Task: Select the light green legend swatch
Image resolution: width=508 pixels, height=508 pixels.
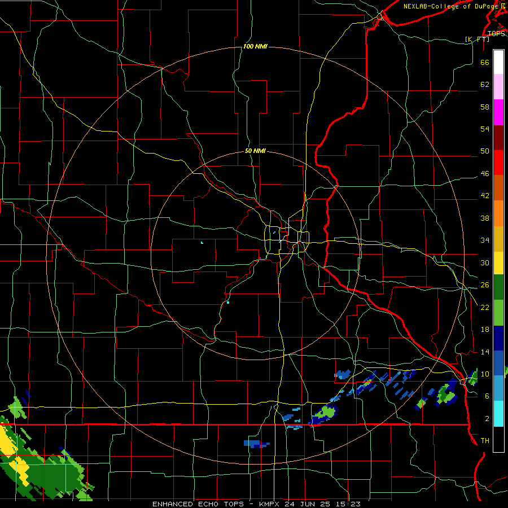Action: (498, 313)
